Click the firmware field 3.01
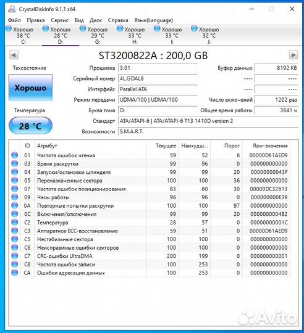The image size is (304, 333). [x=158, y=68]
